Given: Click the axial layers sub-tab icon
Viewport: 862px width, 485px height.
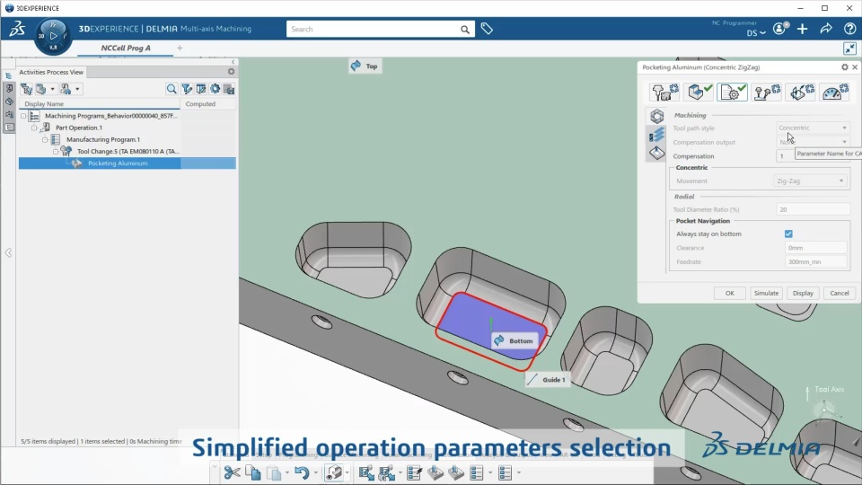Looking at the screenshot, I should tap(657, 134).
